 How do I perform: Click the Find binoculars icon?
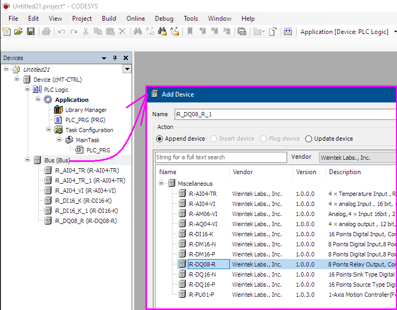pyautogui.click(x=137, y=31)
